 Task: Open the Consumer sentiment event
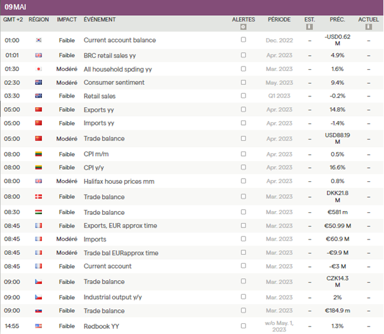(x=114, y=82)
